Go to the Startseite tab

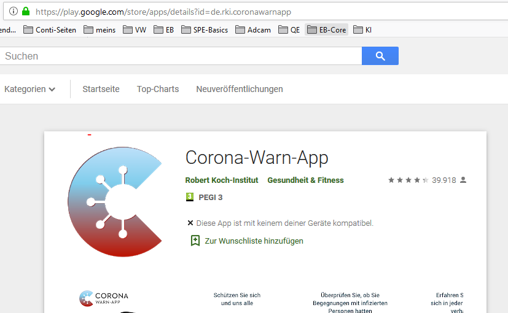click(101, 89)
